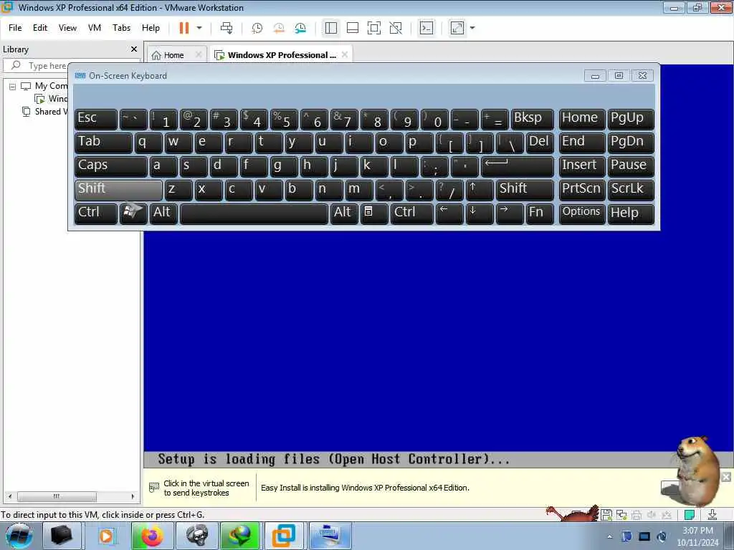Image resolution: width=734 pixels, height=550 pixels.
Task: Toggle the left Ctrl key on keyboard
Action: [95, 213]
